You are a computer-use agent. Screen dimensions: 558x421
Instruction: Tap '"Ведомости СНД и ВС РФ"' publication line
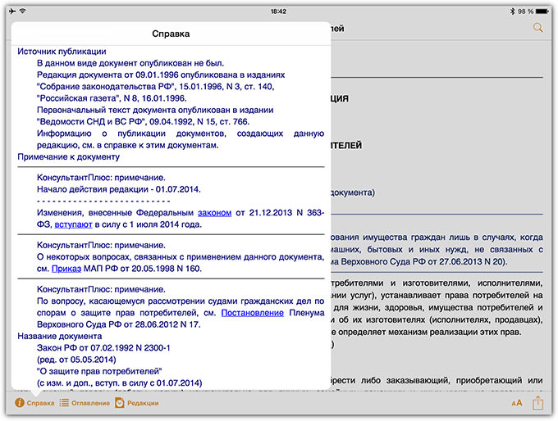pos(143,122)
